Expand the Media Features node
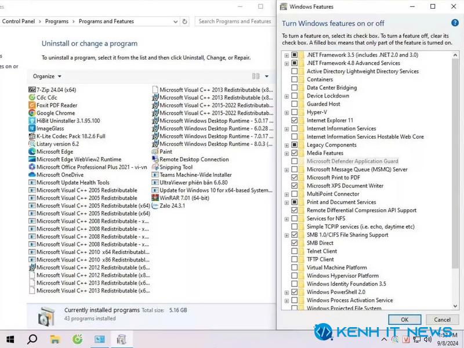Screen dimensions: 464x348 [287, 153]
